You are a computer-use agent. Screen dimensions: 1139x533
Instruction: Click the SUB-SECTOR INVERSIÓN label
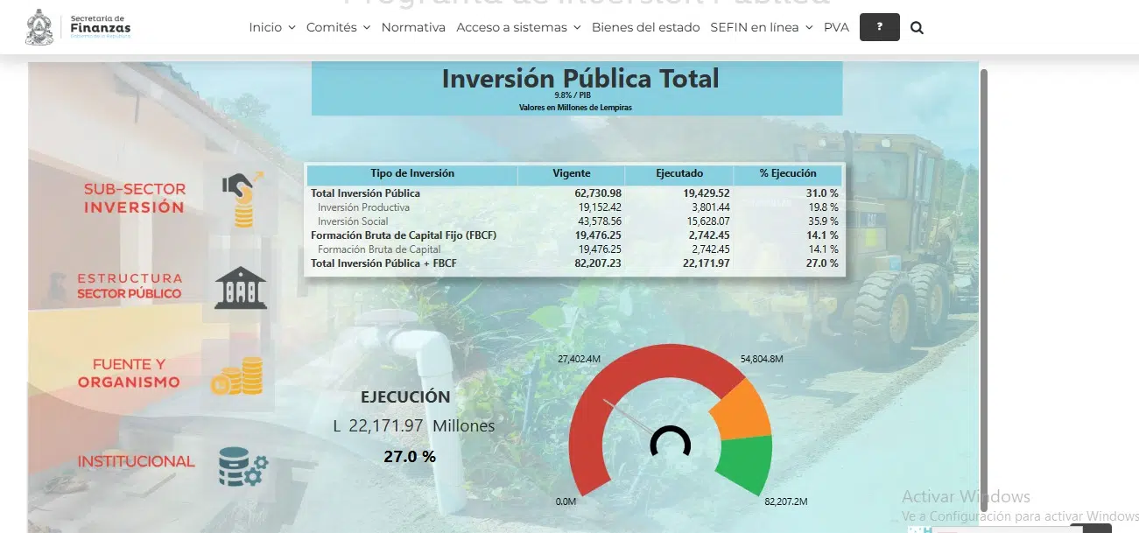[x=135, y=199]
